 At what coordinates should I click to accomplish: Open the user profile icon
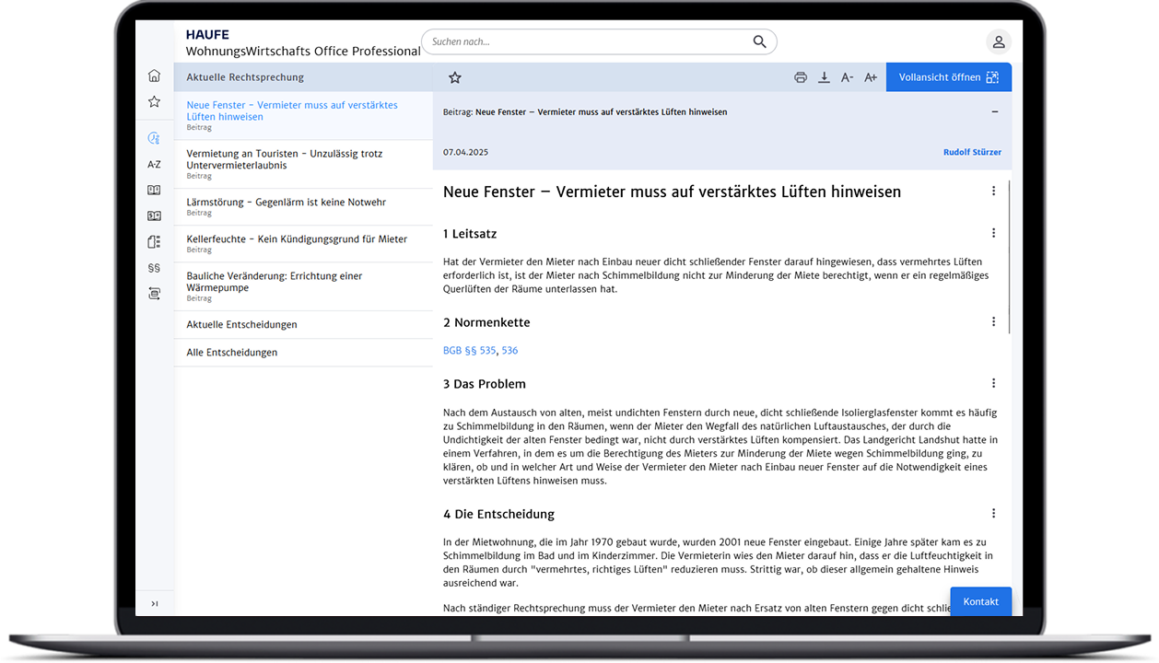pos(998,41)
